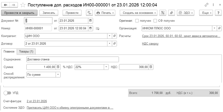Open the Контрагент ЦИН ООО record icon
The image size is (223, 112).
(115, 36)
